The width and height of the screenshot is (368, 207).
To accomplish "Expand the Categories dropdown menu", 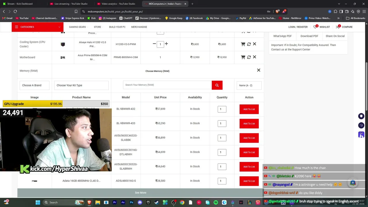I will [38, 27].
